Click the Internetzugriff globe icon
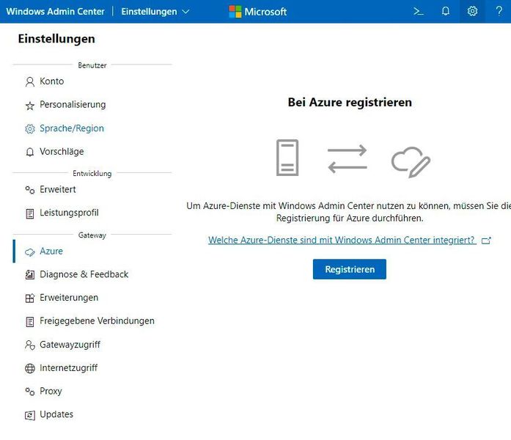 (x=29, y=368)
